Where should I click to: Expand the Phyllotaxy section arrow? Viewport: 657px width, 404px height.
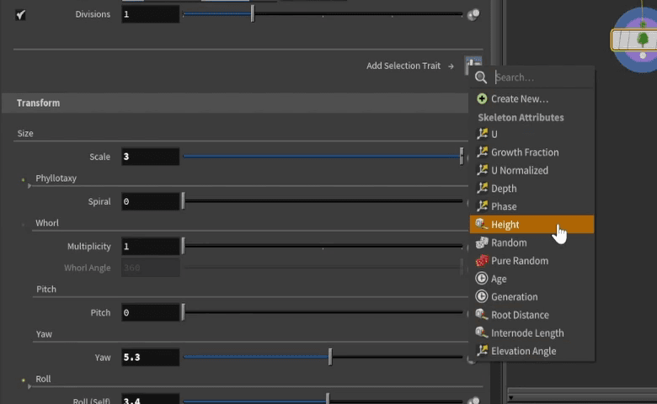click(x=29, y=185)
